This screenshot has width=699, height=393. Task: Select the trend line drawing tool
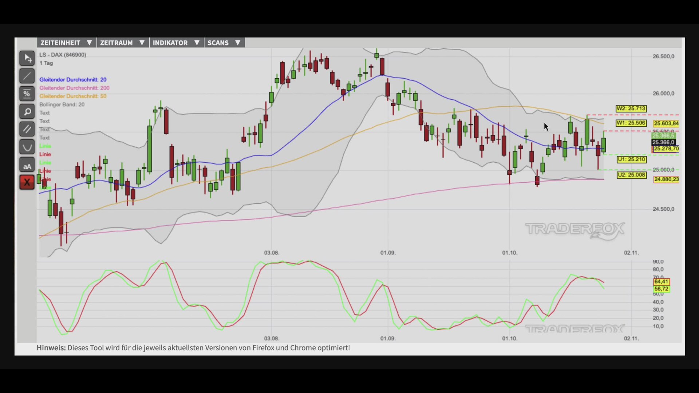tap(27, 76)
